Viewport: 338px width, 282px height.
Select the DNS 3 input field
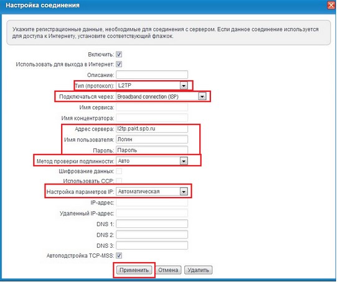click(152, 245)
